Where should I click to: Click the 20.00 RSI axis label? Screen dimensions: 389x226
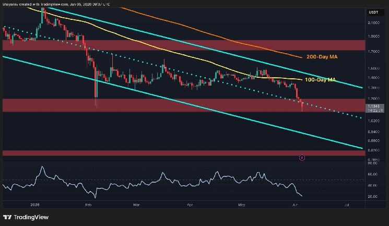373,196
